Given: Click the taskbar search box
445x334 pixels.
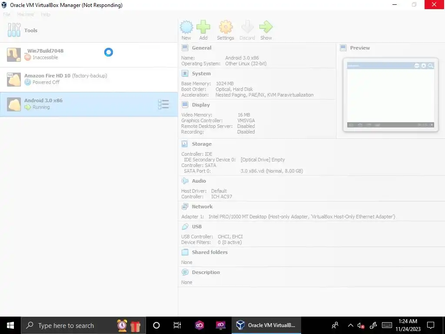Looking at the screenshot, I should [83, 325].
